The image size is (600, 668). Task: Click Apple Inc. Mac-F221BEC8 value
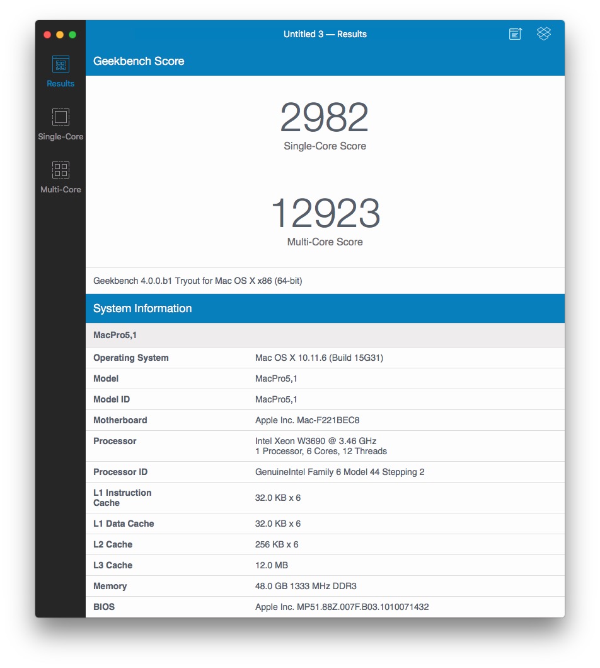[307, 421]
